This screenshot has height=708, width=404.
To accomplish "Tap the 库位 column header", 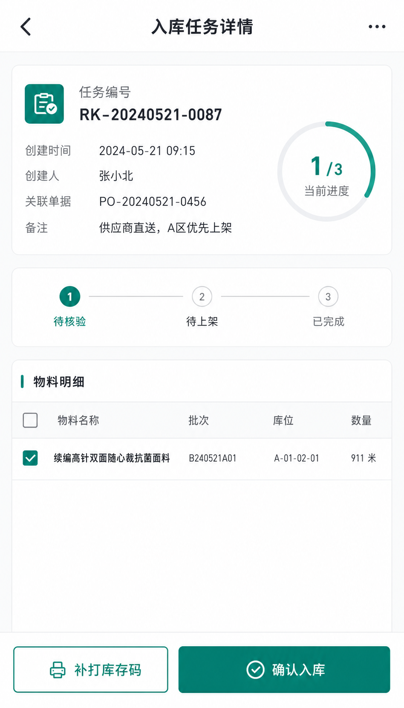I will 283,420.
